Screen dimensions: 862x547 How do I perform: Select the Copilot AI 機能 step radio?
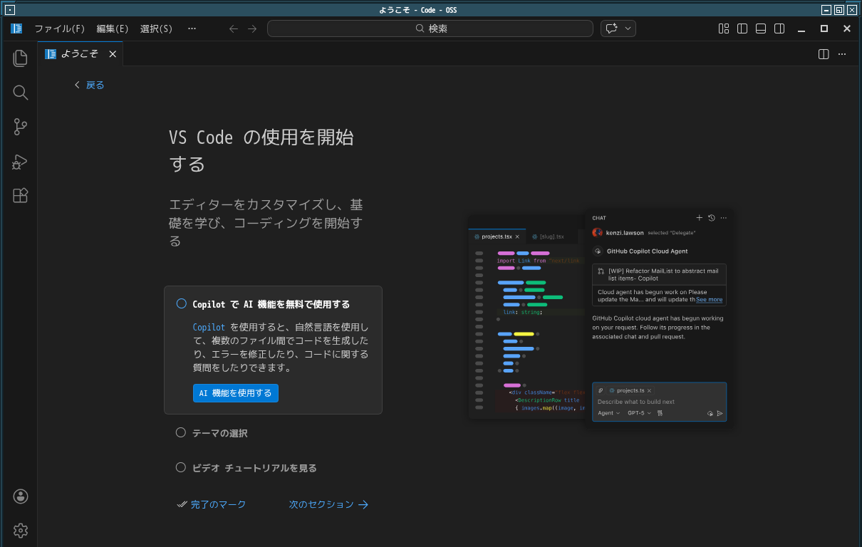181,304
